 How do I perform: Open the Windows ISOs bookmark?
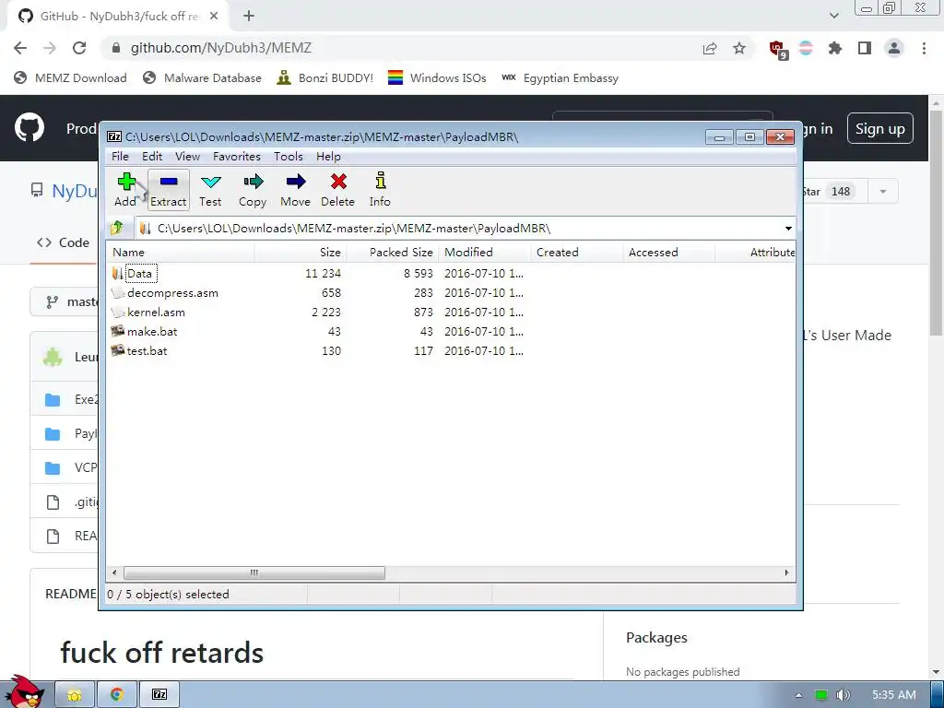pyautogui.click(x=437, y=77)
